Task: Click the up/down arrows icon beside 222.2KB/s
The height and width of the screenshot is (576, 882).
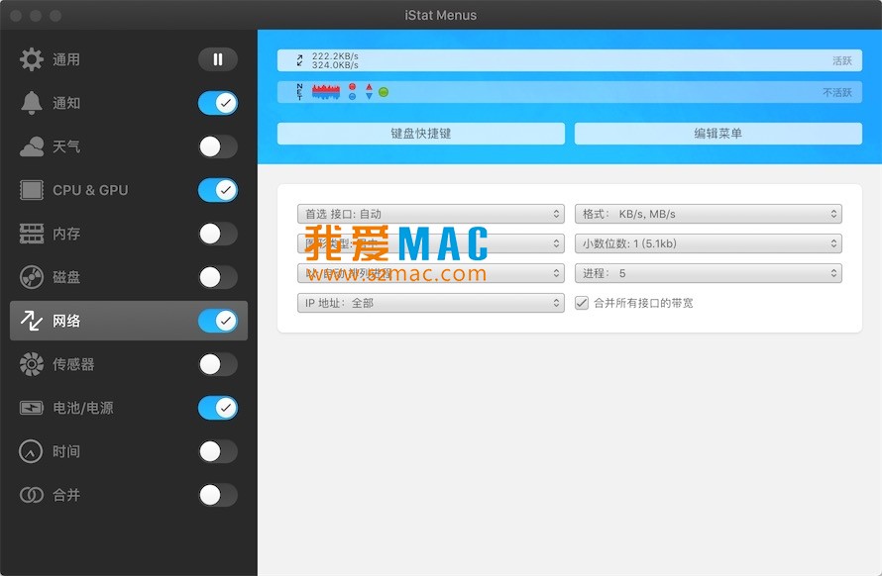Action: point(300,60)
